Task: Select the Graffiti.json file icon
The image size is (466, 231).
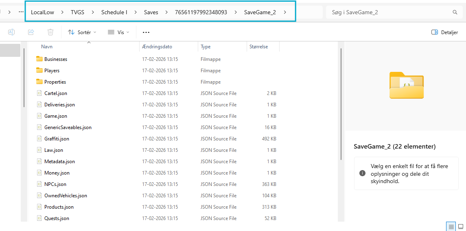Action: coord(39,138)
